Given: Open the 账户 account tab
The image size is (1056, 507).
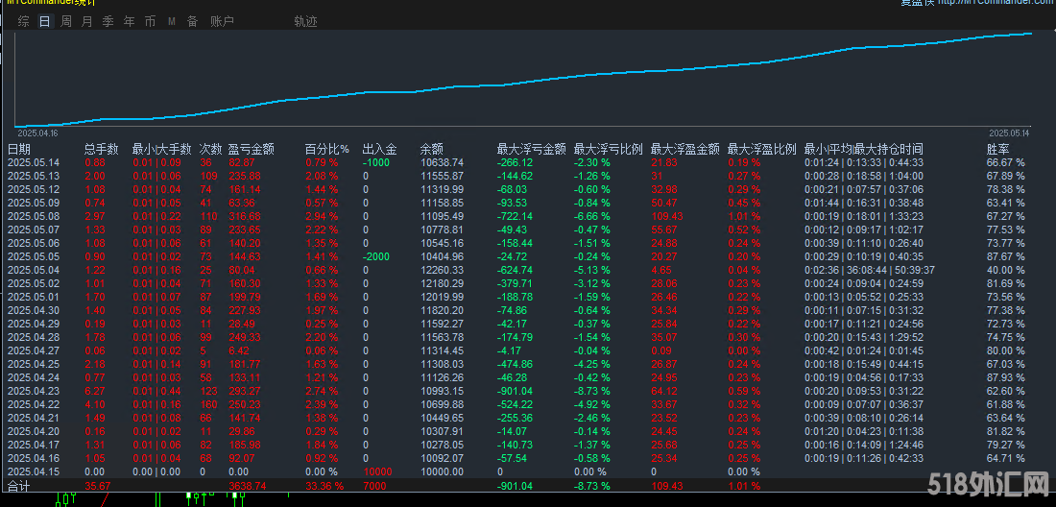Looking at the screenshot, I should tap(222, 21).
